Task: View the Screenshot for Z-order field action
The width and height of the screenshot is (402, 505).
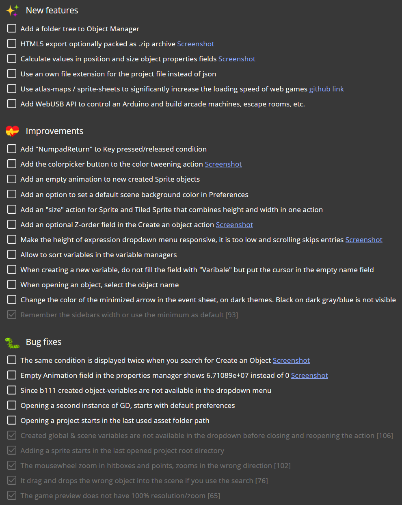Action: [234, 224]
